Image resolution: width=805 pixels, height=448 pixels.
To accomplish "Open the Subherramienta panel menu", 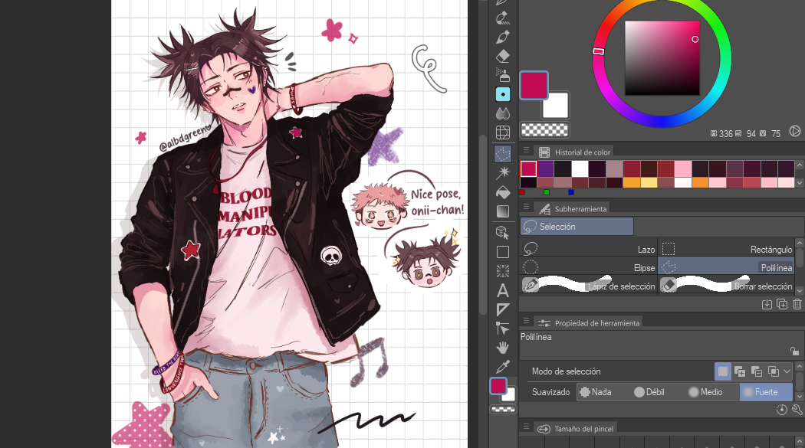I will (x=526, y=207).
